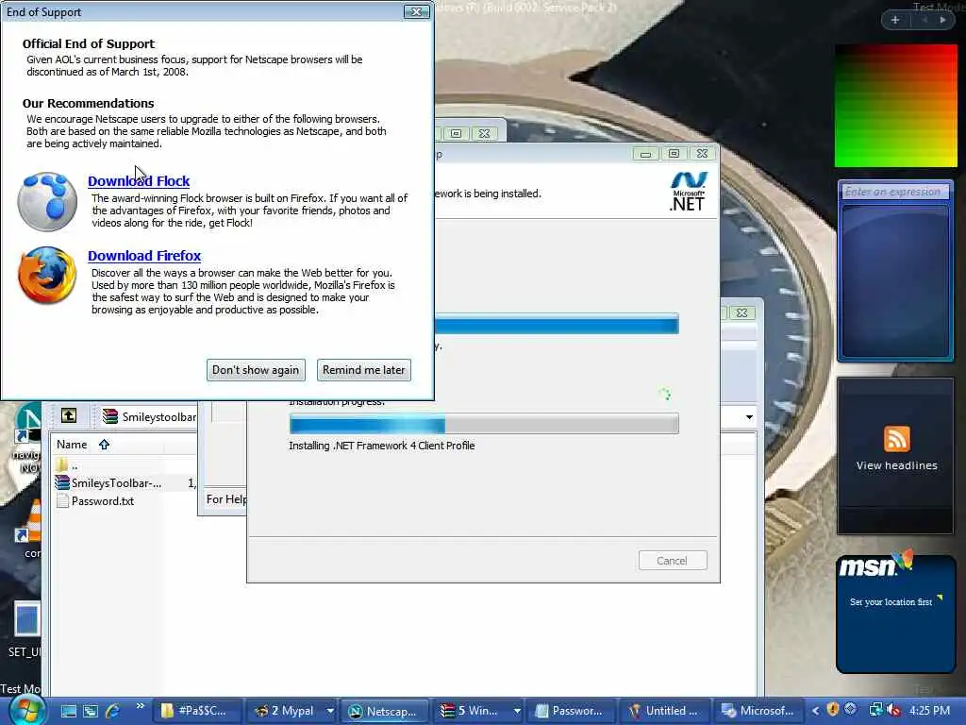966x725 pixels.
Task: Open the Download Firefox link
Action: tap(144, 256)
